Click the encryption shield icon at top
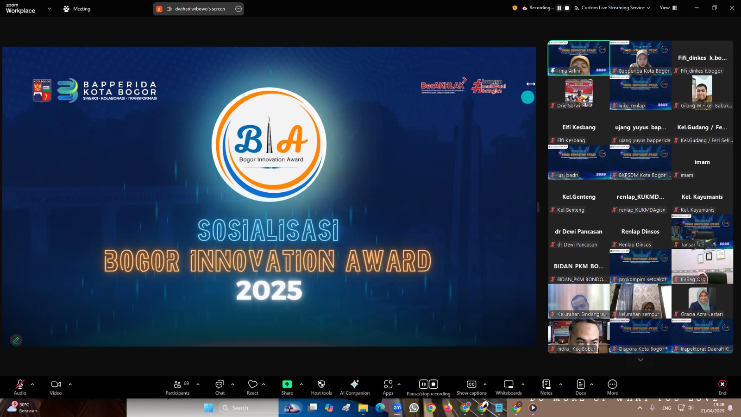This screenshot has height=417, width=741. click(x=515, y=8)
